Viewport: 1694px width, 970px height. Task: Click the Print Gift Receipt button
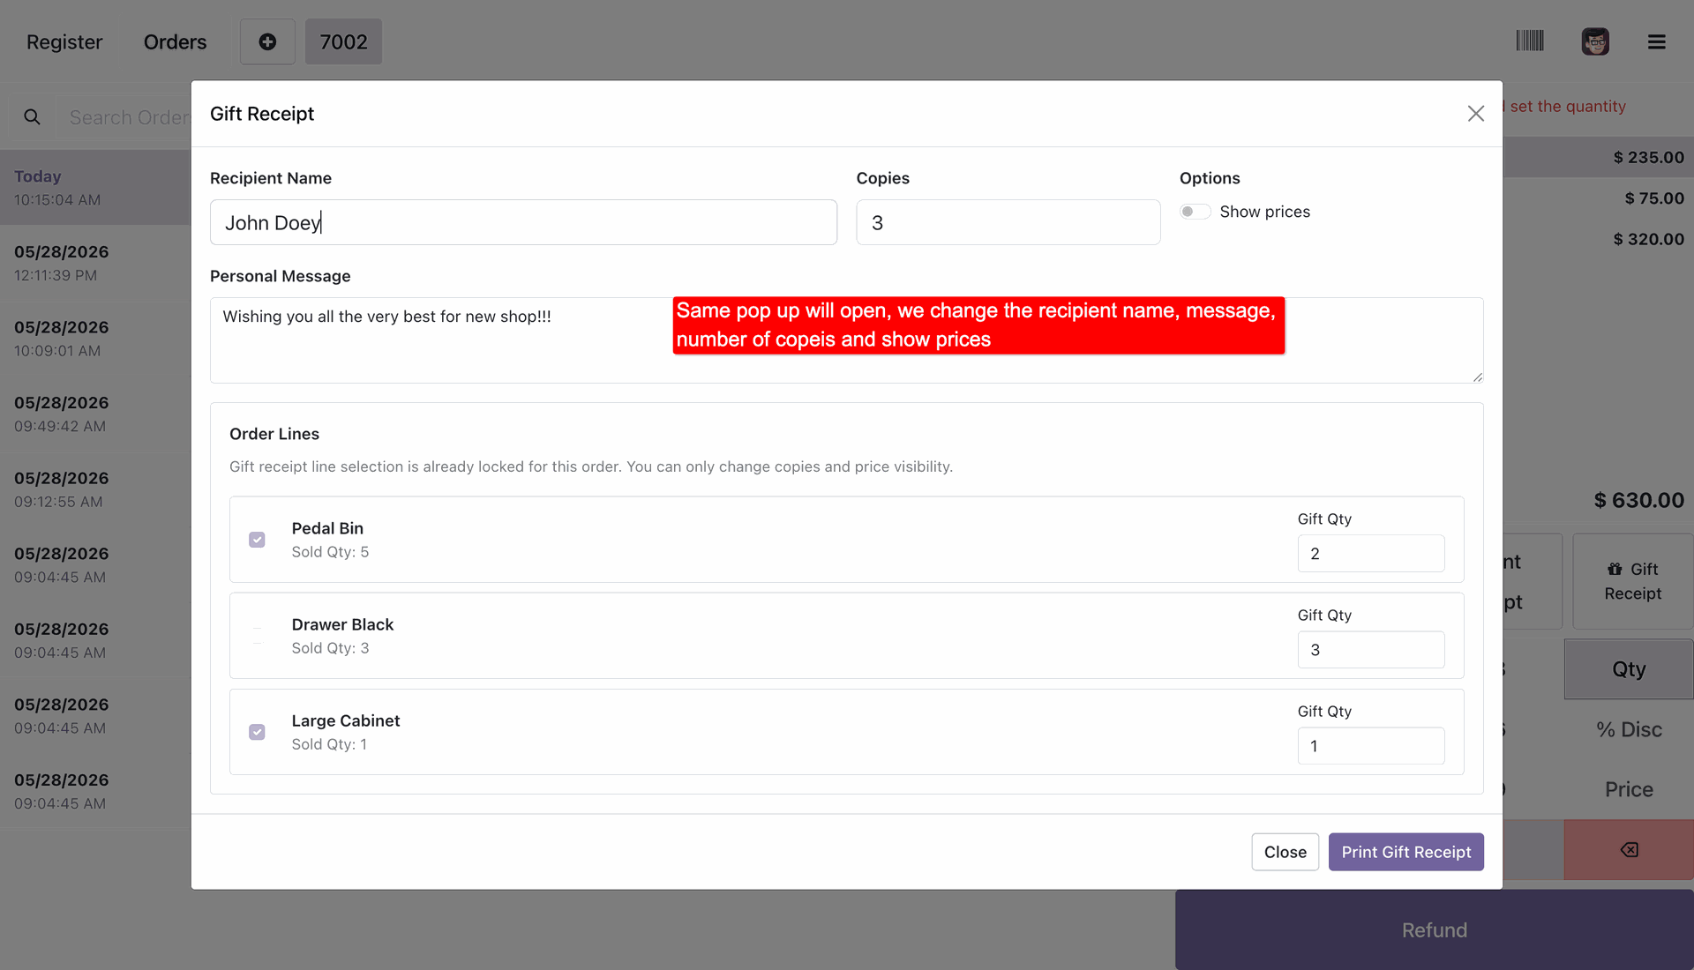pyautogui.click(x=1406, y=852)
